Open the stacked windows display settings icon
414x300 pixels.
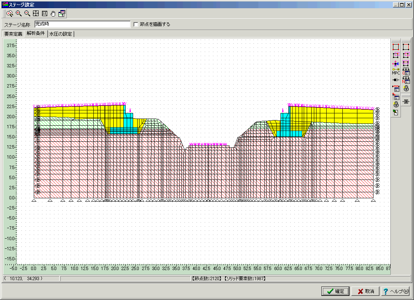point(62,14)
